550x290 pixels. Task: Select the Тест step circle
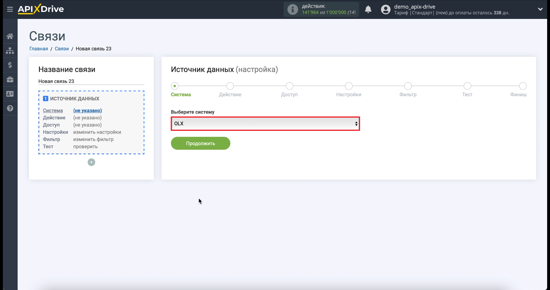pyautogui.click(x=467, y=86)
